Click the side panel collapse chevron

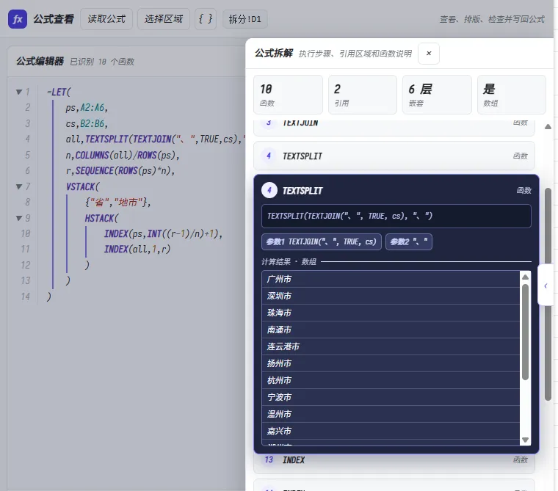tap(546, 285)
